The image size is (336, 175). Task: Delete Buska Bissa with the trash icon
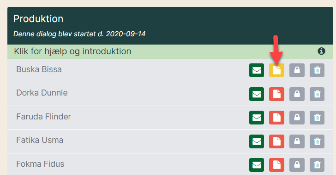[x=317, y=70]
